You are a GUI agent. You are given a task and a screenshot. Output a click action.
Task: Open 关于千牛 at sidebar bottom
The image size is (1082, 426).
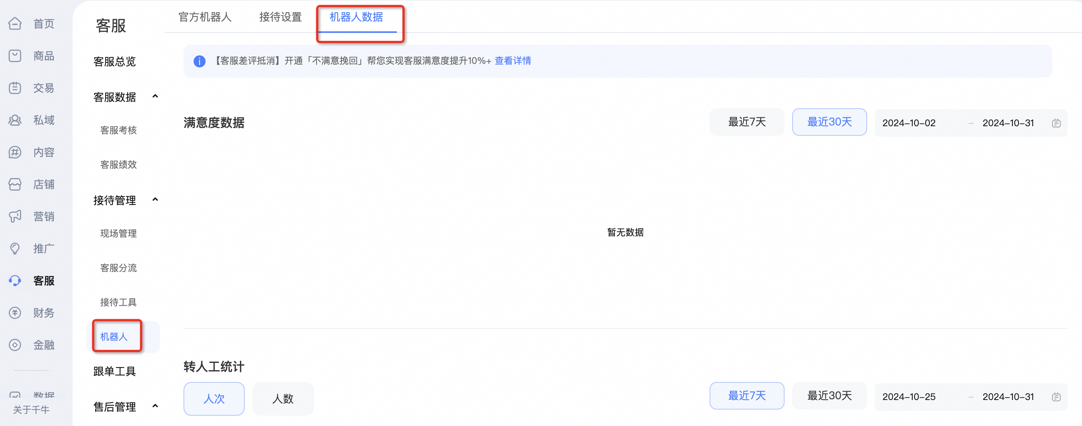(x=31, y=410)
